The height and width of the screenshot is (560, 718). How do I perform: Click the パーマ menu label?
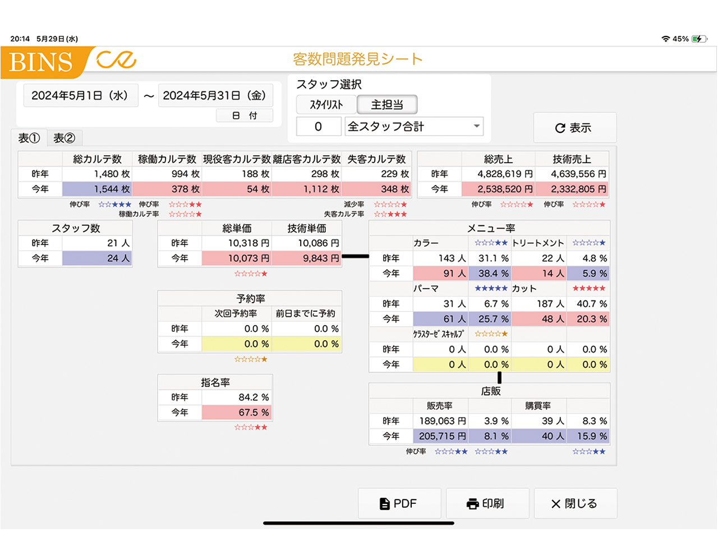click(x=426, y=289)
